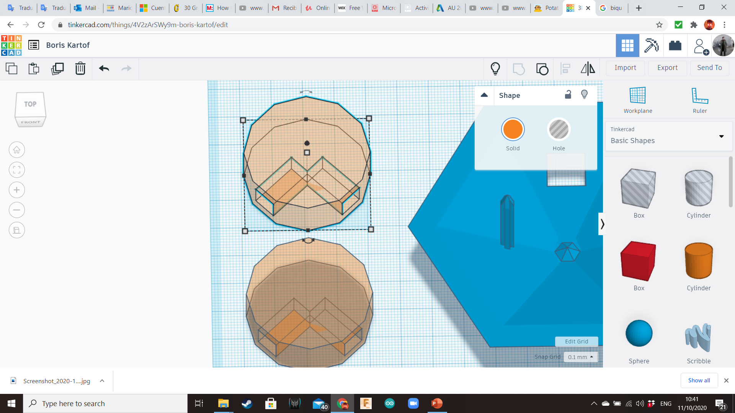This screenshot has height=413, width=735.
Task: Click the Import button
Action: coord(625,68)
